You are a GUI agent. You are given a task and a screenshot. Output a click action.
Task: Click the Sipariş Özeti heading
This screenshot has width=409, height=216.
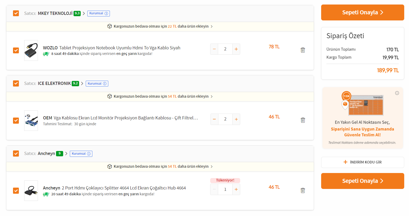coord(345,36)
